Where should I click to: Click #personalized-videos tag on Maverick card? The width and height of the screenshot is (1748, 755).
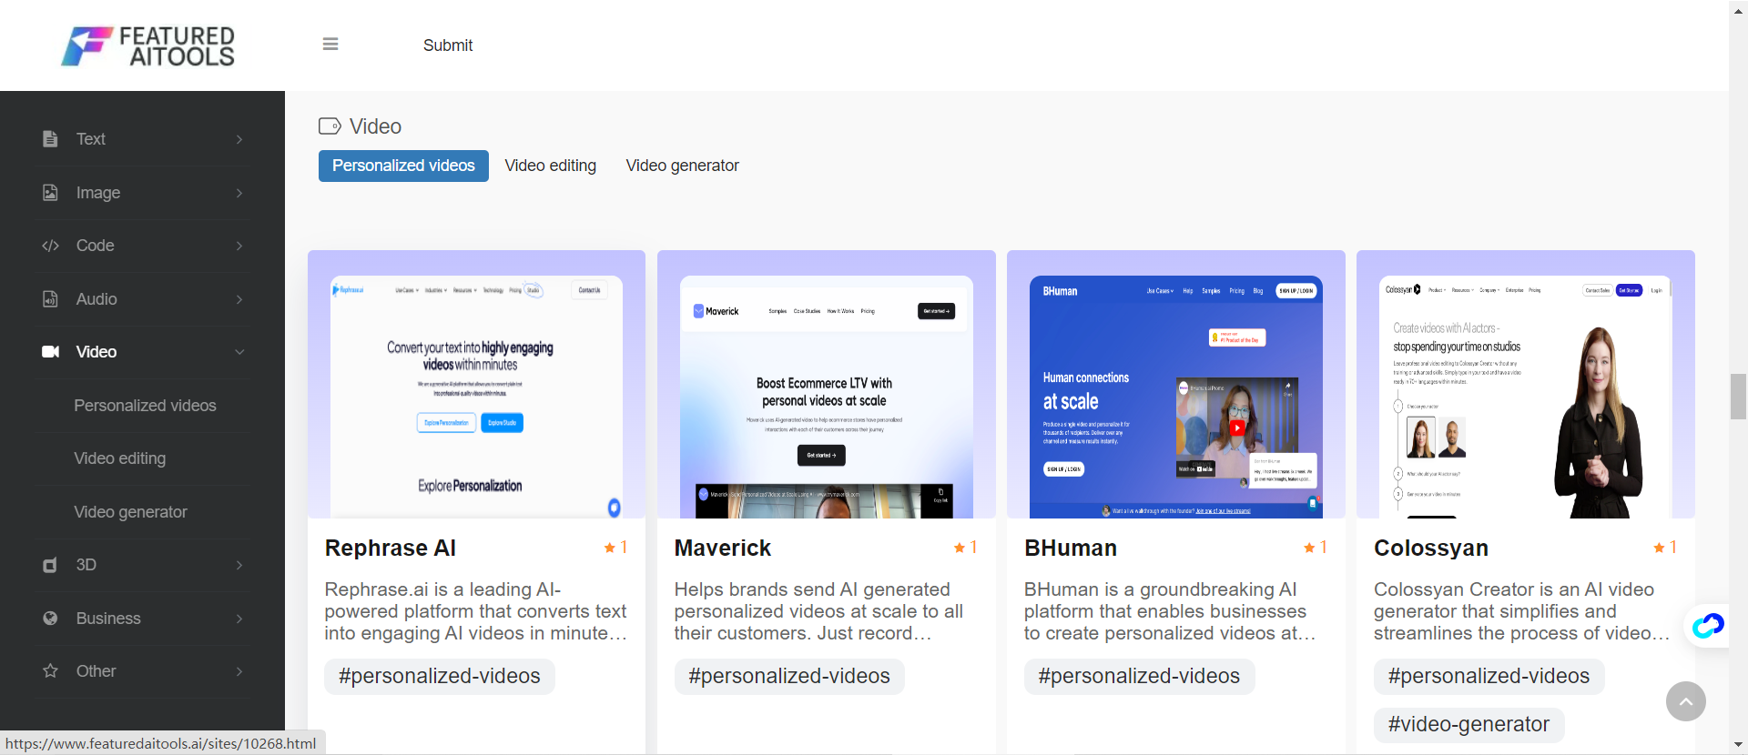pyautogui.click(x=789, y=677)
